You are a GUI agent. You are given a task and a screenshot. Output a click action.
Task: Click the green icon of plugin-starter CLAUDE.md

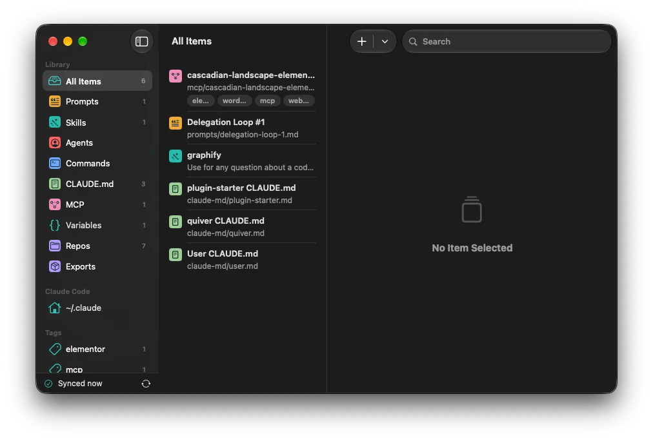coord(176,188)
